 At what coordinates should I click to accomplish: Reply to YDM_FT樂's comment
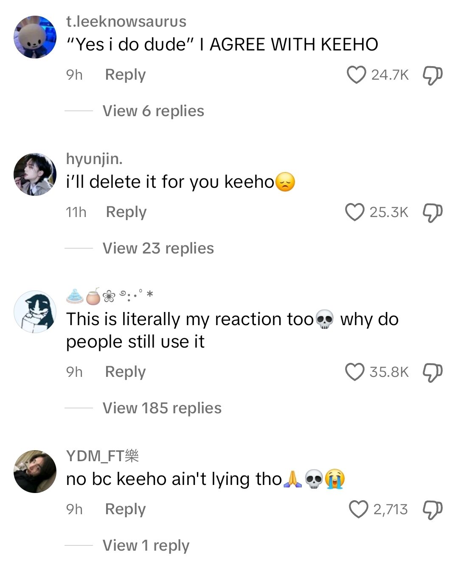pyautogui.click(x=125, y=509)
